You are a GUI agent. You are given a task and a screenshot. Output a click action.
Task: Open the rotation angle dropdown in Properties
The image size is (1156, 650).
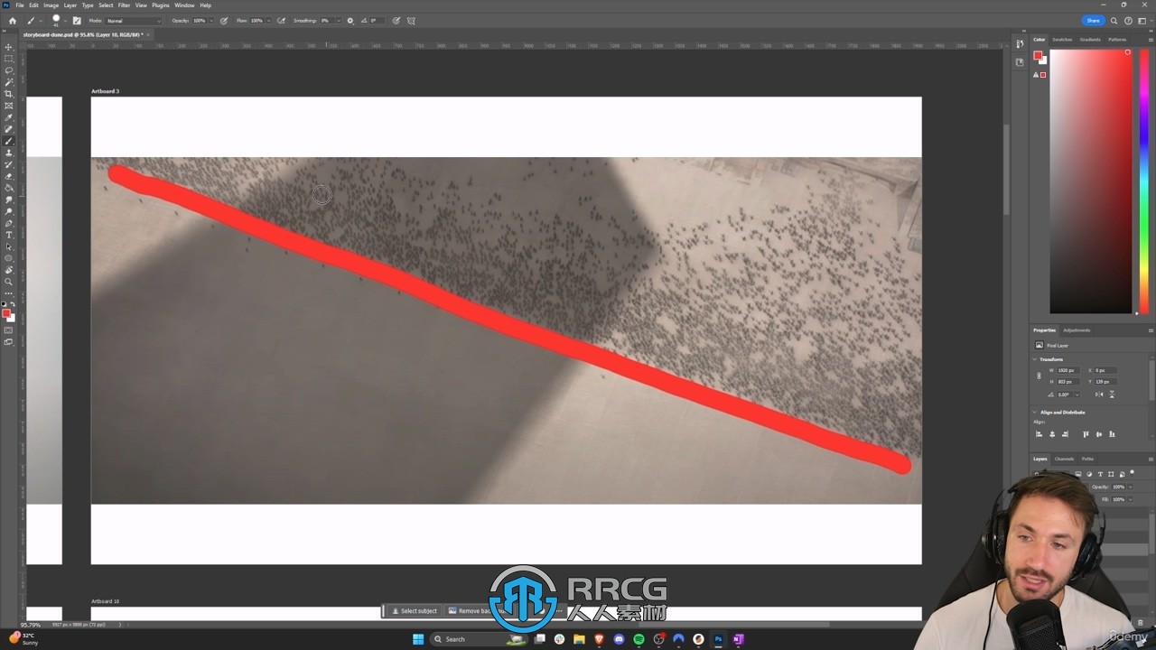pyautogui.click(x=1076, y=395)
